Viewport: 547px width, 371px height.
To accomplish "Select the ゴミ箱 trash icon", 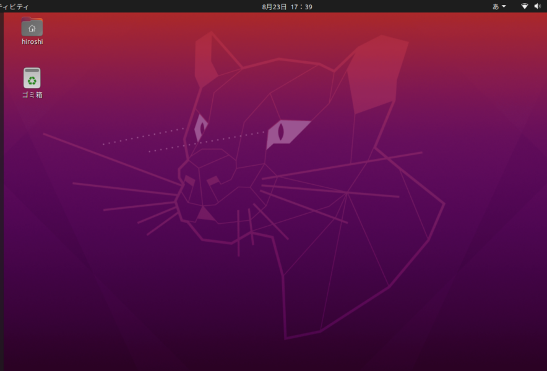I will pyautogui.click(x=32, y=78).
